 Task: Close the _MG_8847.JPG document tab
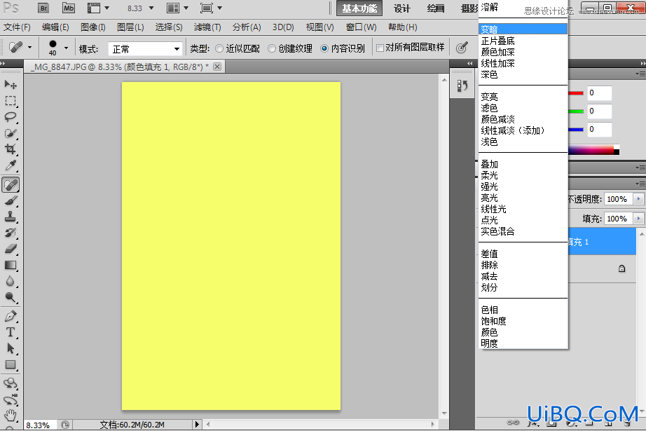[x=217, y=67]
